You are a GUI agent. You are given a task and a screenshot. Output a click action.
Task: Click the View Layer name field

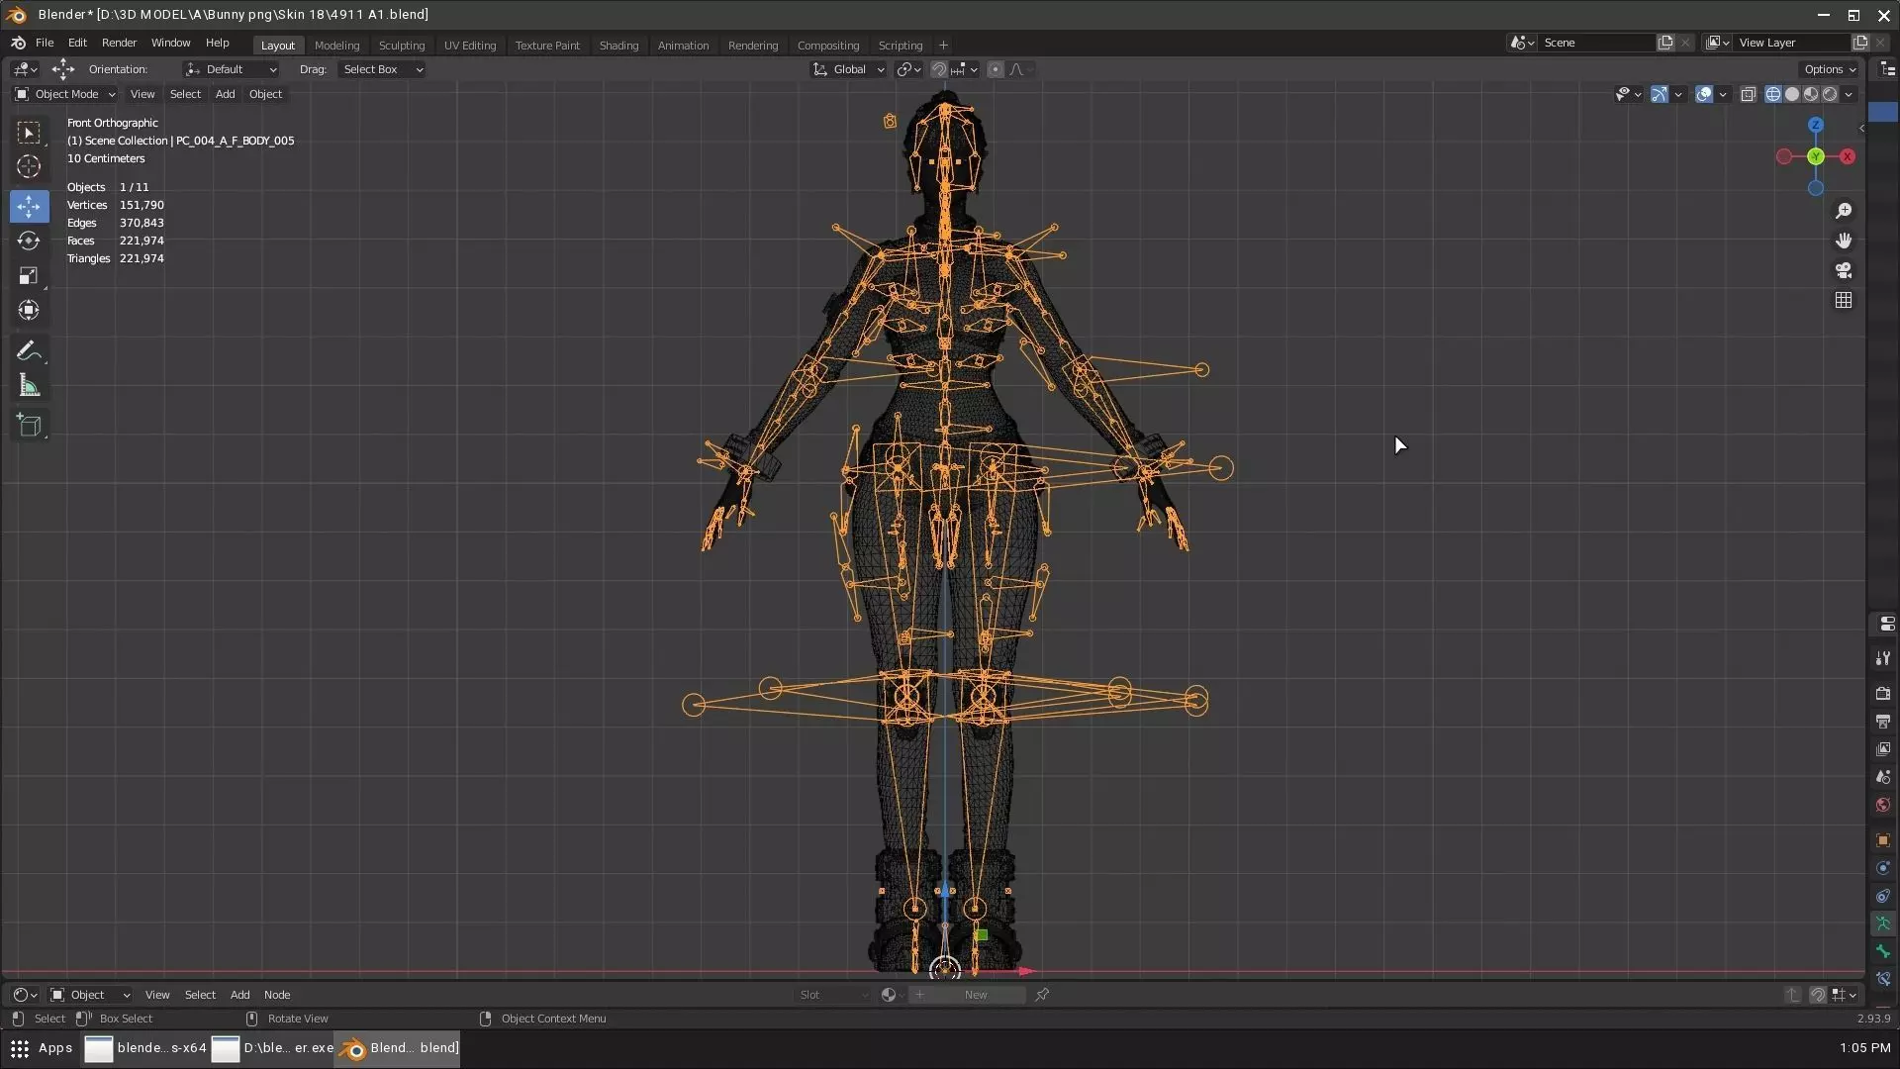coord(1792,43)
